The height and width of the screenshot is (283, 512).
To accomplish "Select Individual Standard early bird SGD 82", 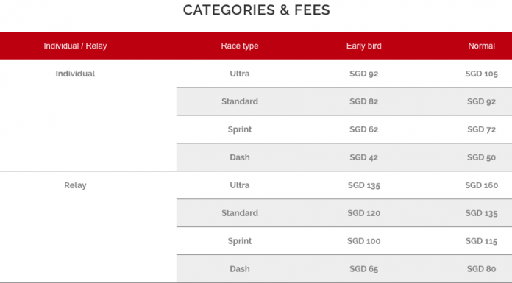I will 363,101.
